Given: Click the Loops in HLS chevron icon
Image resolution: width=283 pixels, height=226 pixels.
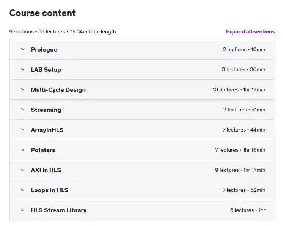Looking at the screenshot, I should [23, 190].
